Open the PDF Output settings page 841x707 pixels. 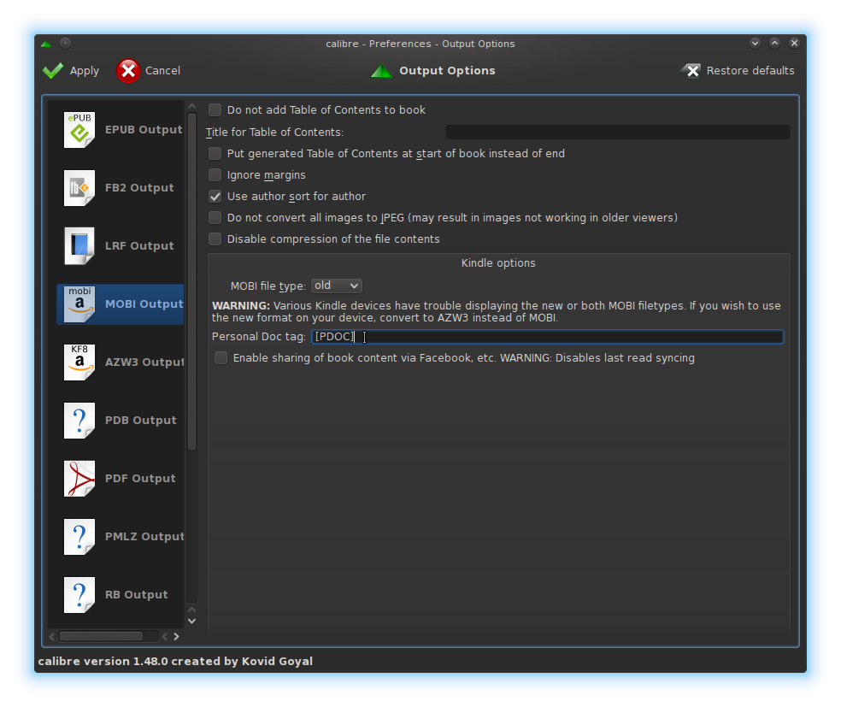[121, 479]
